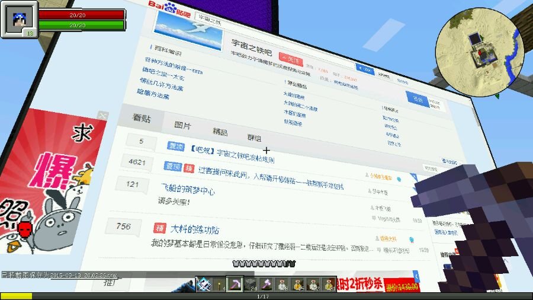This screenshot has height=300, width=533.
Task: Open the post 飞船的筑梦中心
Action: coord(188,189)
